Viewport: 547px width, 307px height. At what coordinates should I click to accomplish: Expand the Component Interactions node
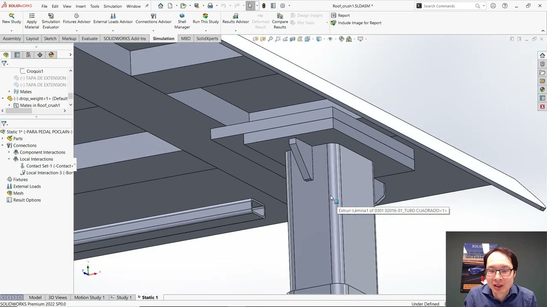click(x=9, y=152)
